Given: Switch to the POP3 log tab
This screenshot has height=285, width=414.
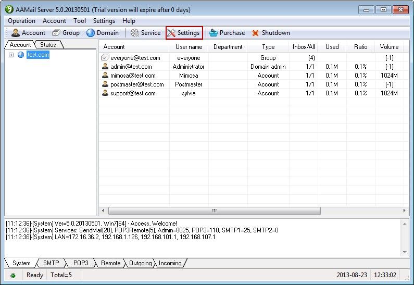Looking at the screenshot, I should click(x=81, y=263).
